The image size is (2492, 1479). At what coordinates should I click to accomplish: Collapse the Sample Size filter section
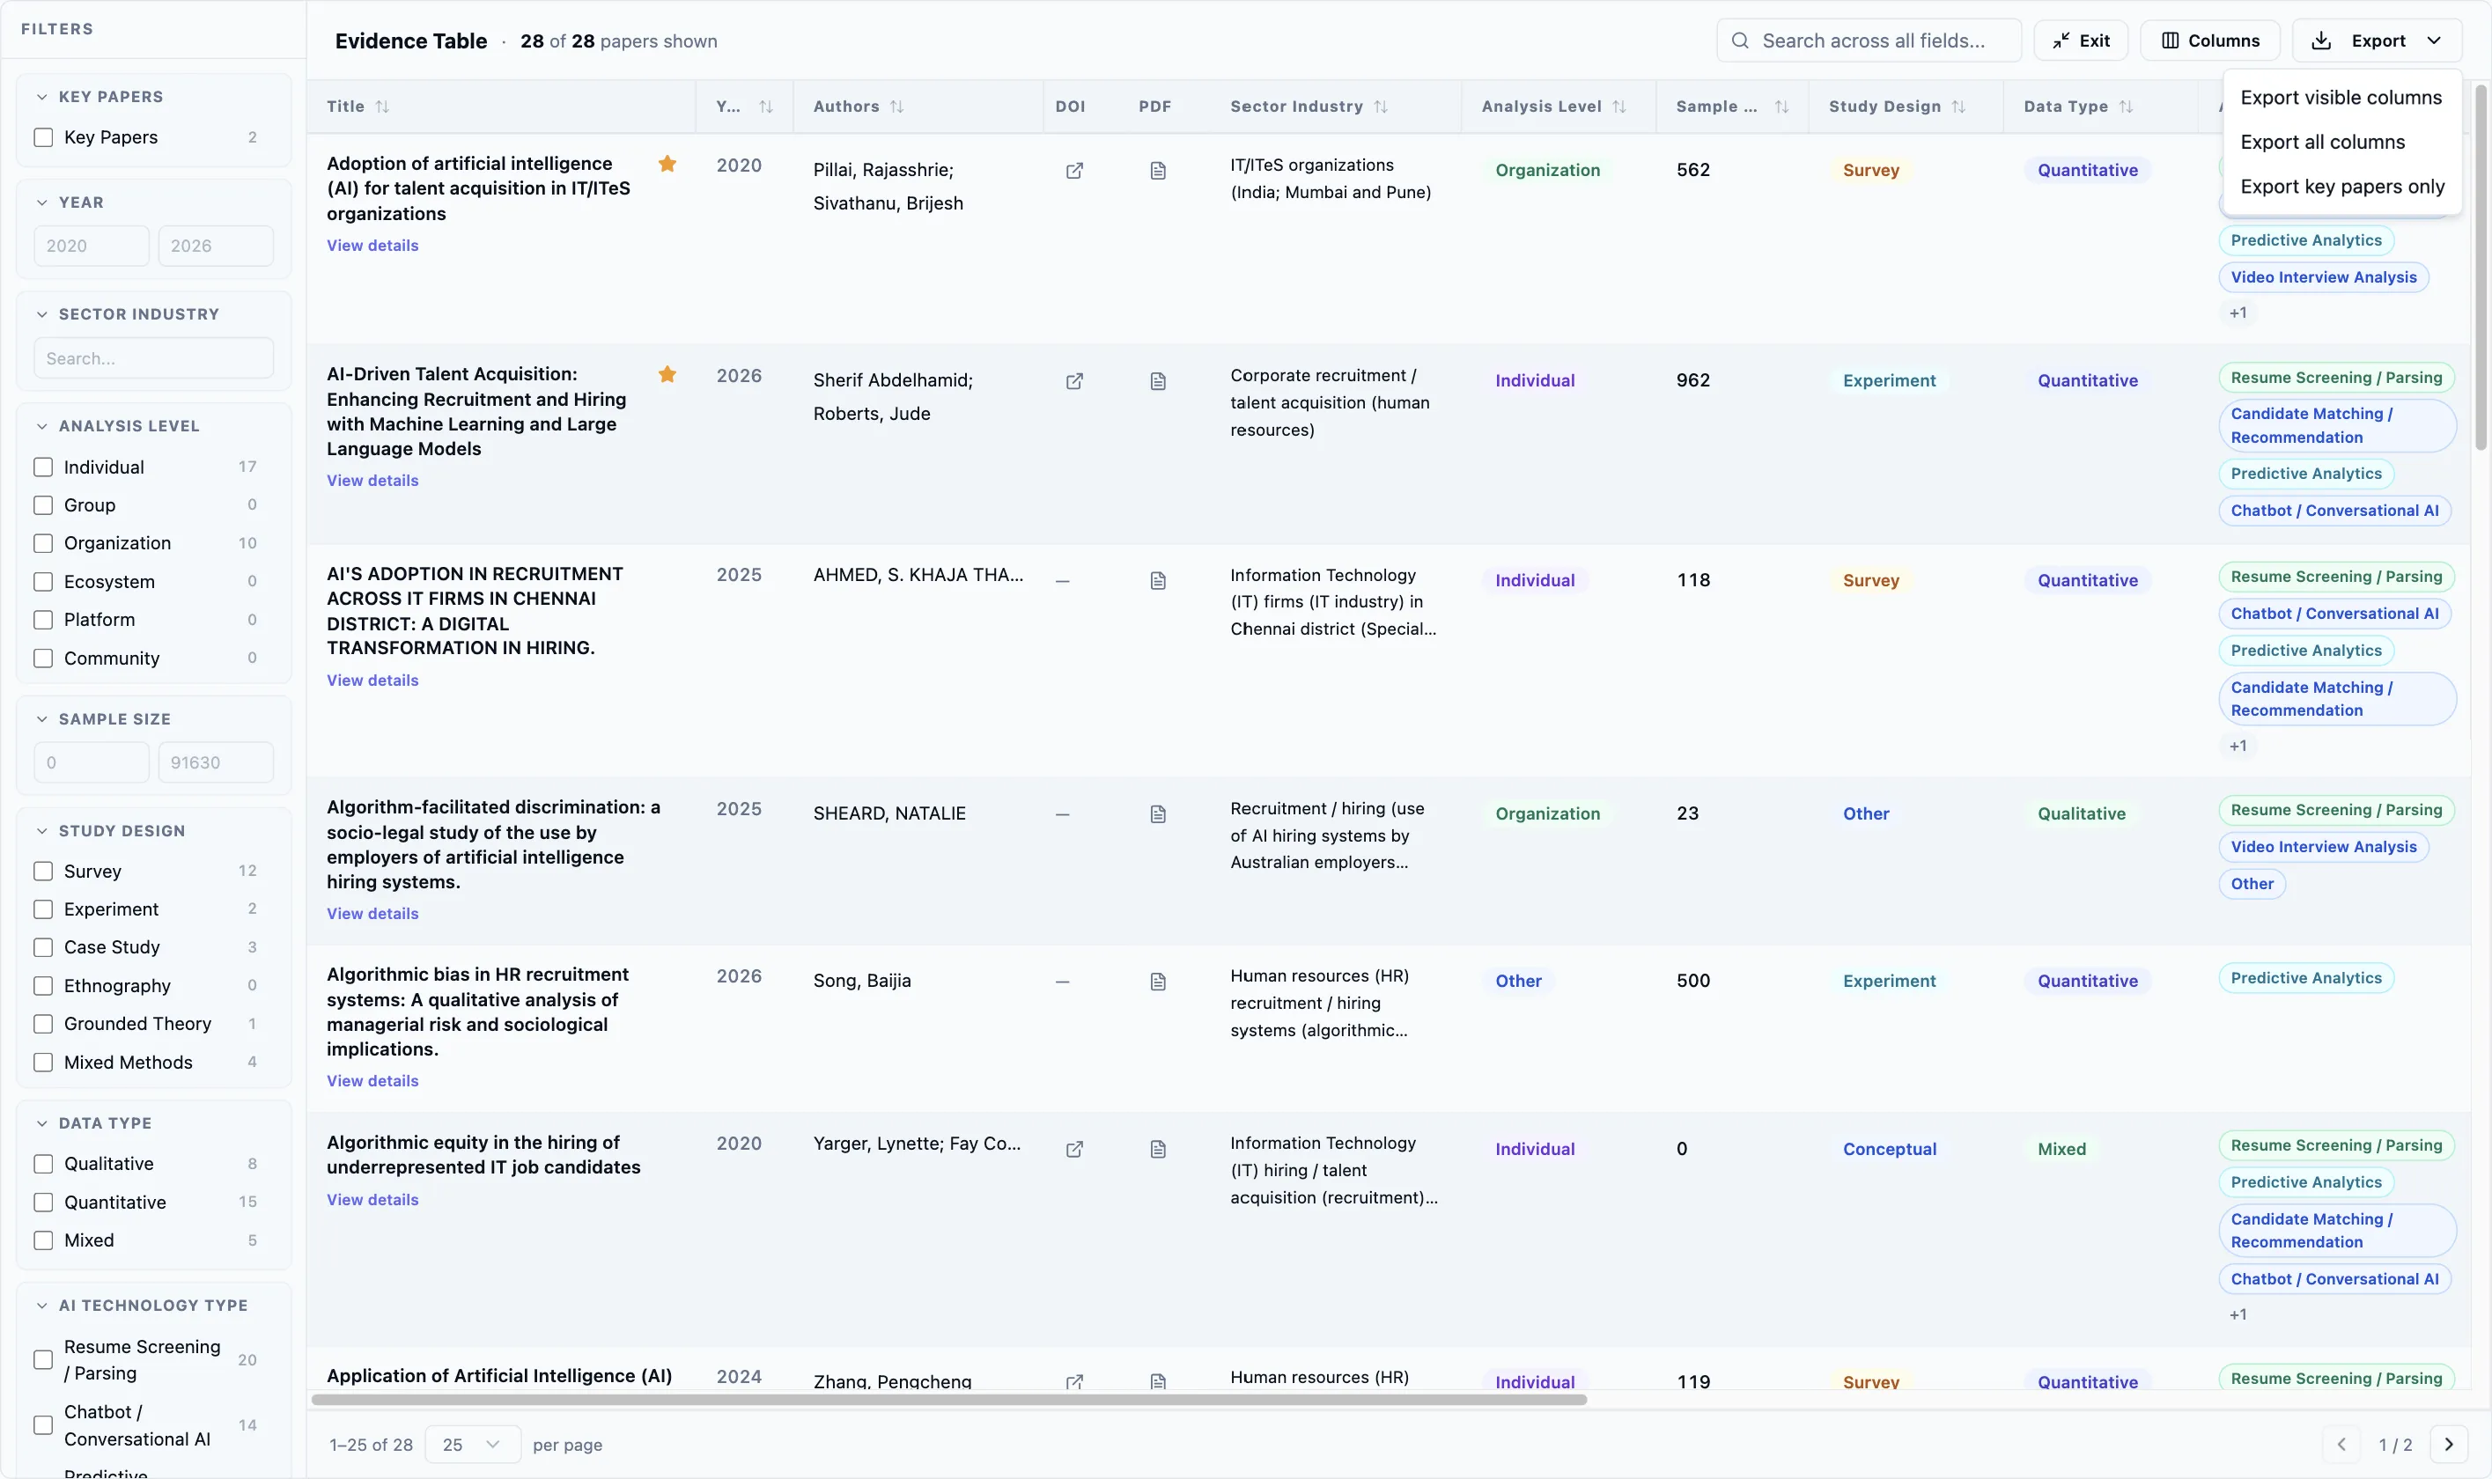coord(42,718)
